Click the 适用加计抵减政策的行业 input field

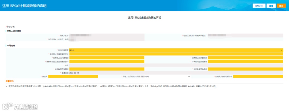click(x=176, y=54)
